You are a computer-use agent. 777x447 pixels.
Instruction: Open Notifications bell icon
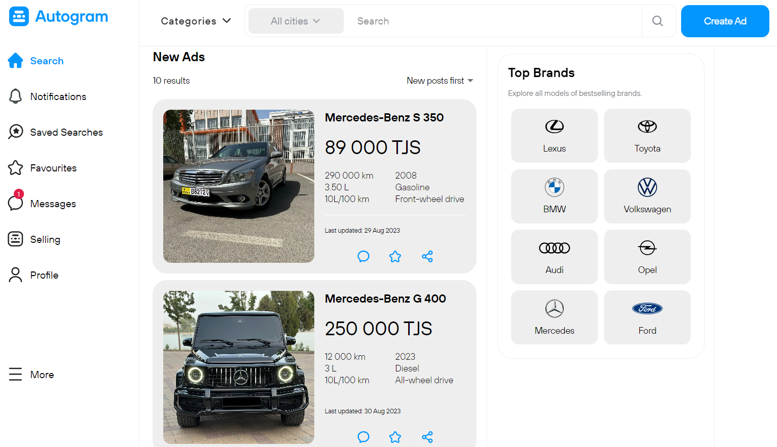click(x=15, y=96)
